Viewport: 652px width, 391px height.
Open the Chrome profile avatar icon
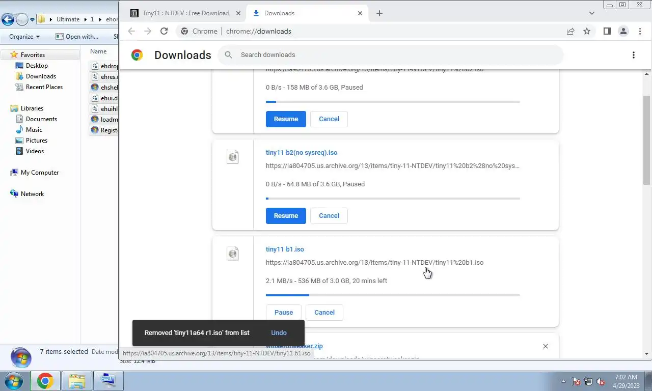click(623, 31)
